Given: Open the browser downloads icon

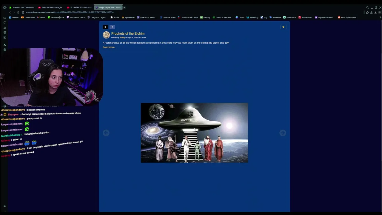Looking at the screenshot, I should pyautogui.click(x=375, y=13).
